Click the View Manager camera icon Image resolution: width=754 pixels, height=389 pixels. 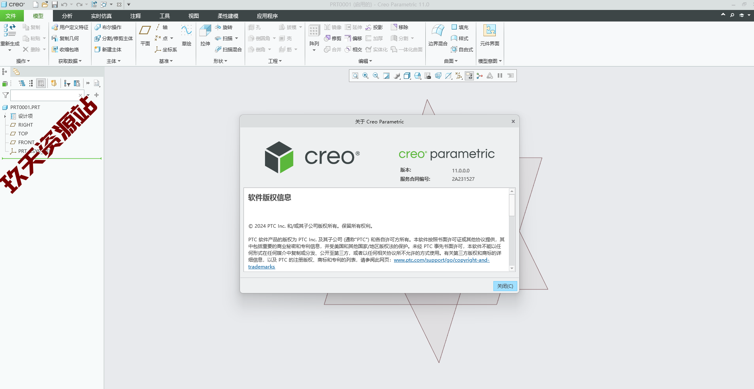[428, 76]
